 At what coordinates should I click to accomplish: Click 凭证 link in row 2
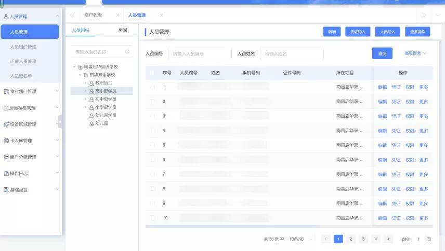tap(396, 102)
